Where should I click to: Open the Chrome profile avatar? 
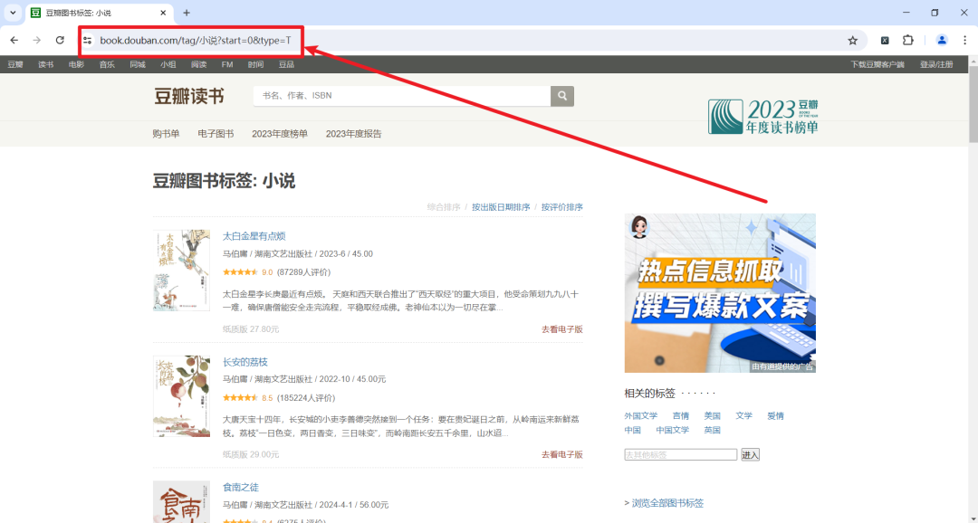click(x=942, y=41)
